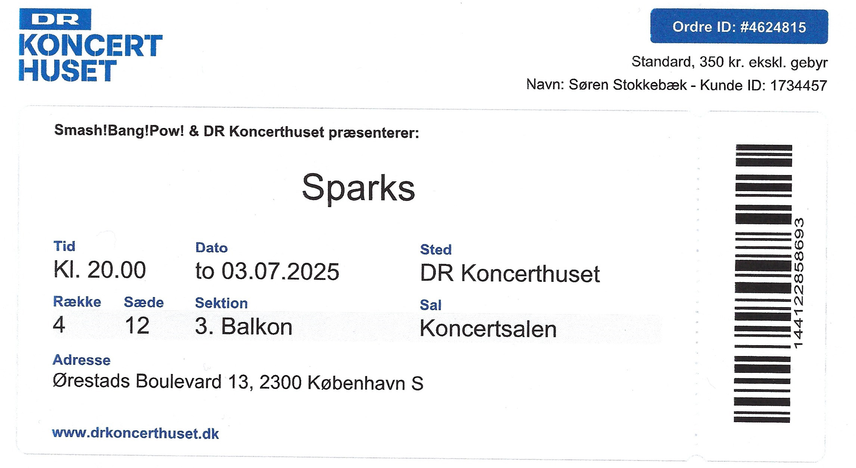856x468 pixels.
Task: Click the DR Koncerthuset logo
Action: [91, 45]
